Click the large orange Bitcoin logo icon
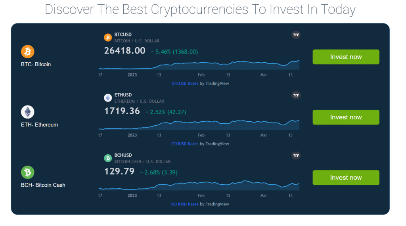The width and height of the screenshot is (406, 226). click(x=28, y=52)
